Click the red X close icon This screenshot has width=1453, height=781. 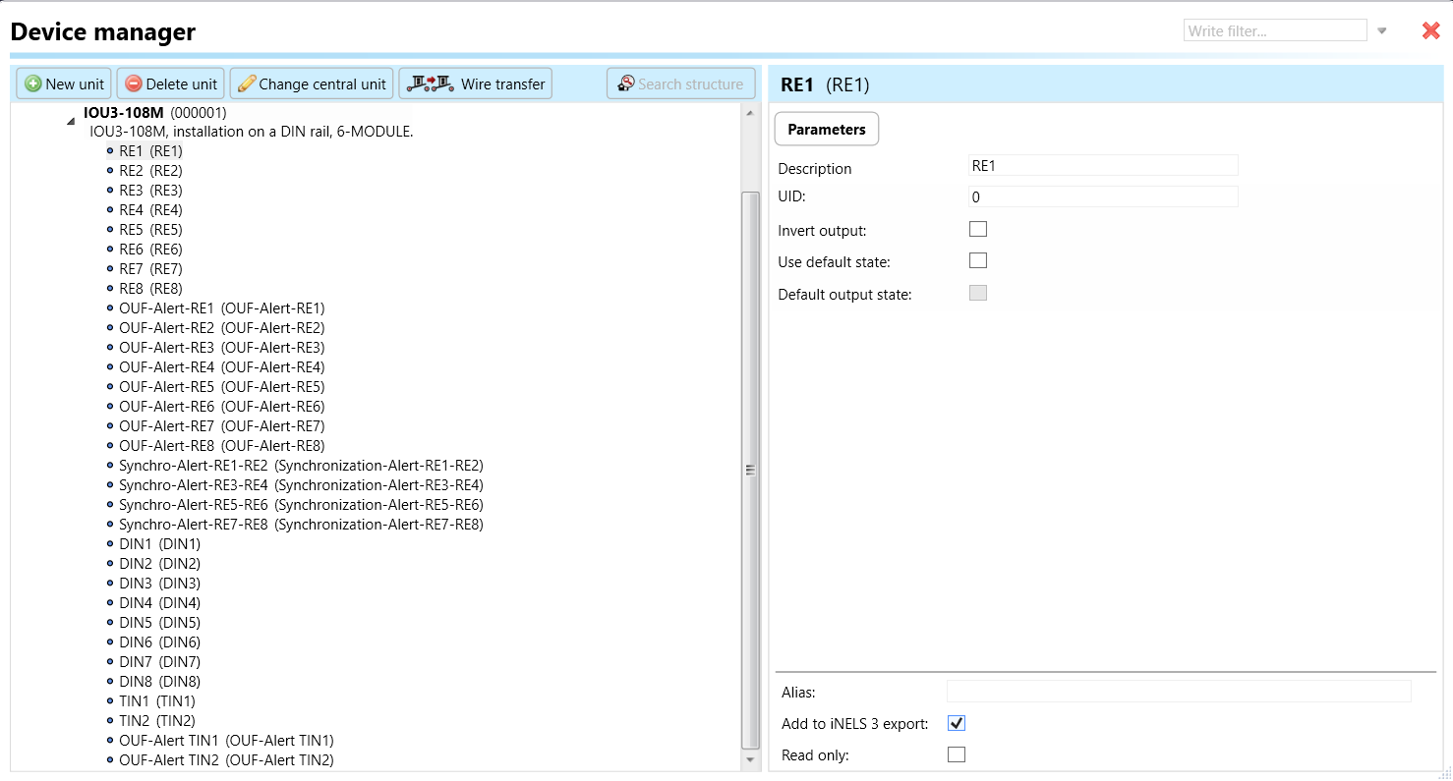(x=1430, y=31)
